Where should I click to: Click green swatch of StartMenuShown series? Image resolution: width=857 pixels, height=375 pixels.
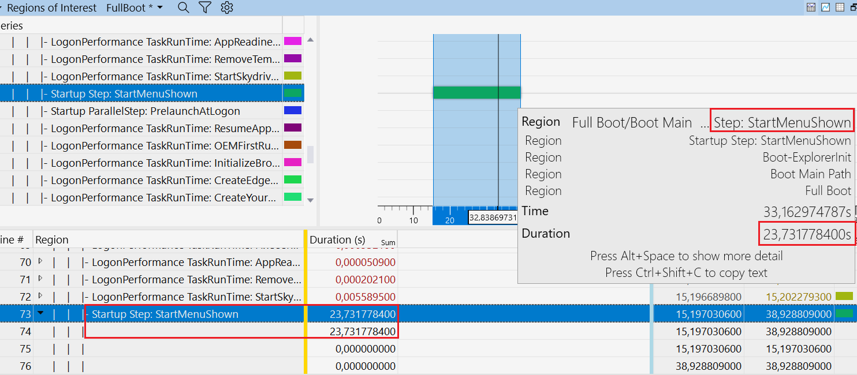(x=293, y=93)
